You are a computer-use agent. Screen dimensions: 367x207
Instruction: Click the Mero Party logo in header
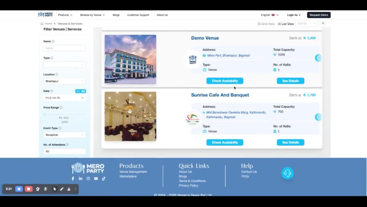click(x=46, y=15)
